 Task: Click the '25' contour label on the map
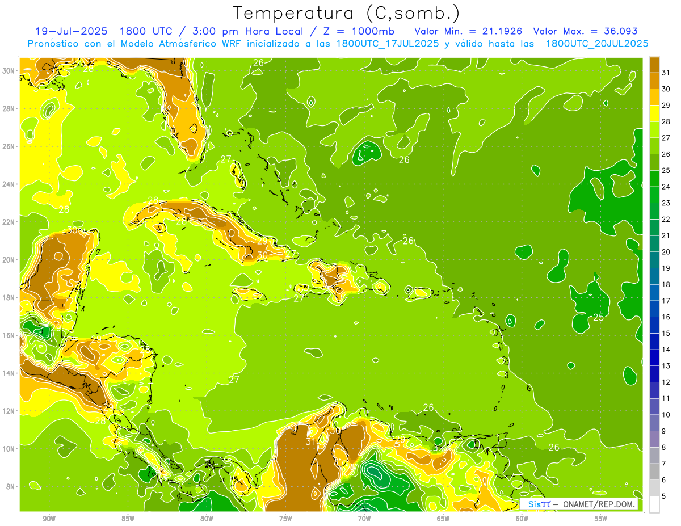[598, 317]
